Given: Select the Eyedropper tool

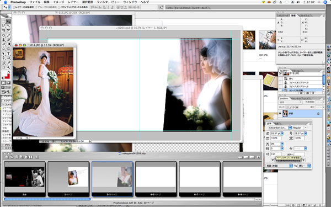Looking at the screenshot, I should 8,63.
